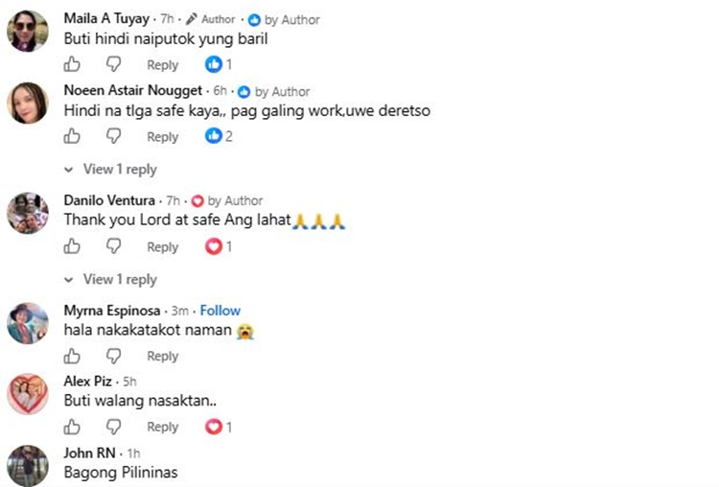Like Myrna Espinosa's comment
The image size is (719, 487).
point(72,356)
